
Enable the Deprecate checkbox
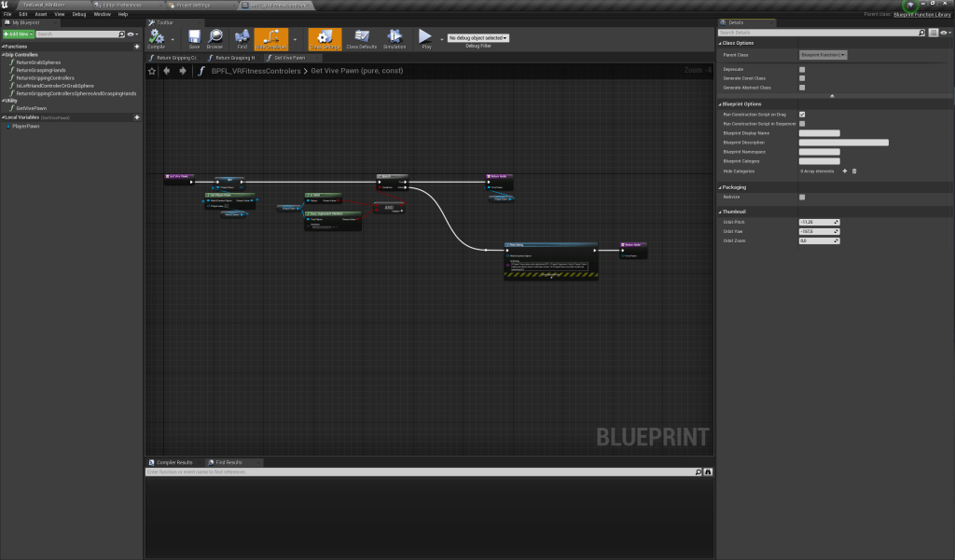point(802,69)
